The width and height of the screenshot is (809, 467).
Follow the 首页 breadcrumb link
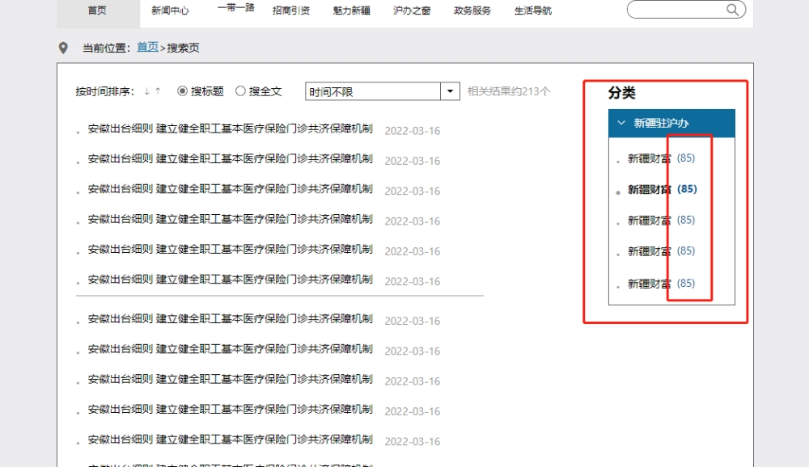[147, 47]
